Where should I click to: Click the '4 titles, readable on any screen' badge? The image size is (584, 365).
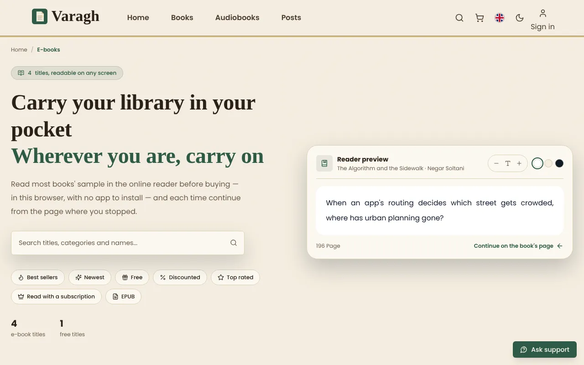click(67, 73)
